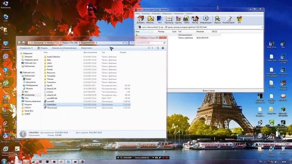Open the Компьютер desktop icon
The width and height of the screenshot is (292, 164).
5,5
